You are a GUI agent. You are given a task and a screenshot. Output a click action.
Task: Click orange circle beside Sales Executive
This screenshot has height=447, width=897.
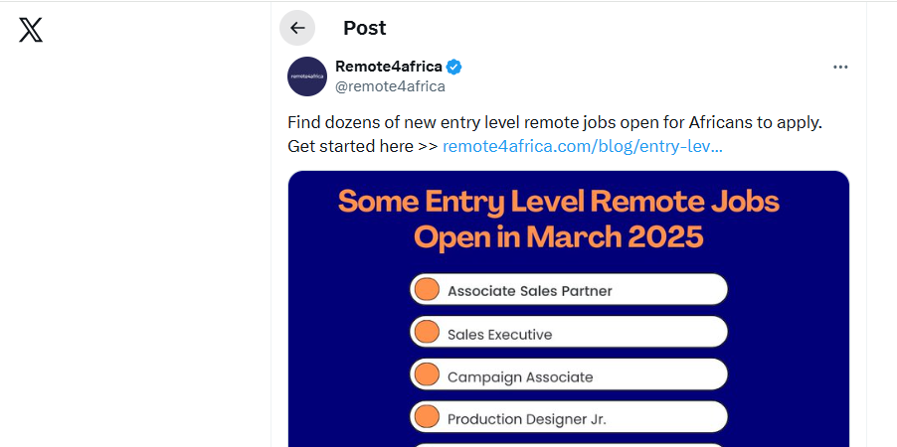(x=427, y=333)
